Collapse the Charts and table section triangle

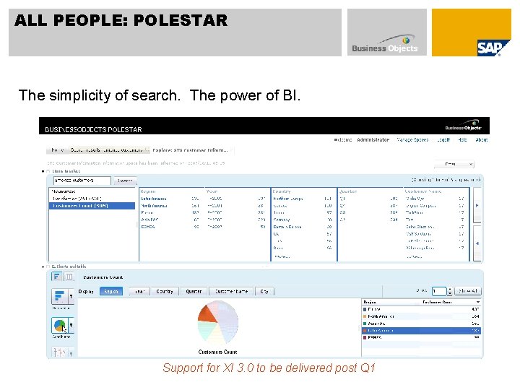coord(43,266)
